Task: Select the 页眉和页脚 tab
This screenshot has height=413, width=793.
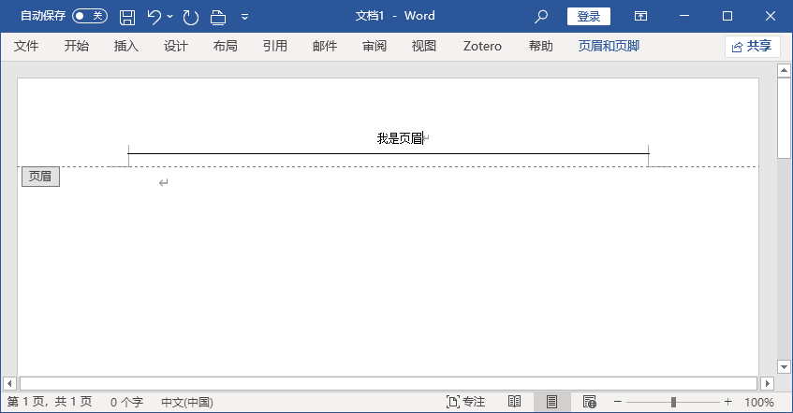Action: (609, 46)
